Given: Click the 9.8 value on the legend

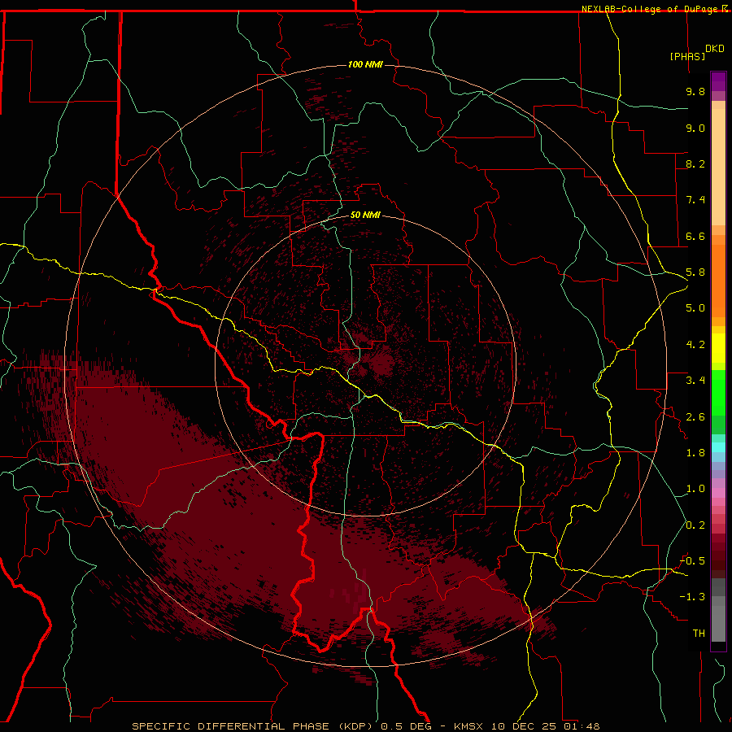Looking at the screenshot, I should [x=695, y=91].
